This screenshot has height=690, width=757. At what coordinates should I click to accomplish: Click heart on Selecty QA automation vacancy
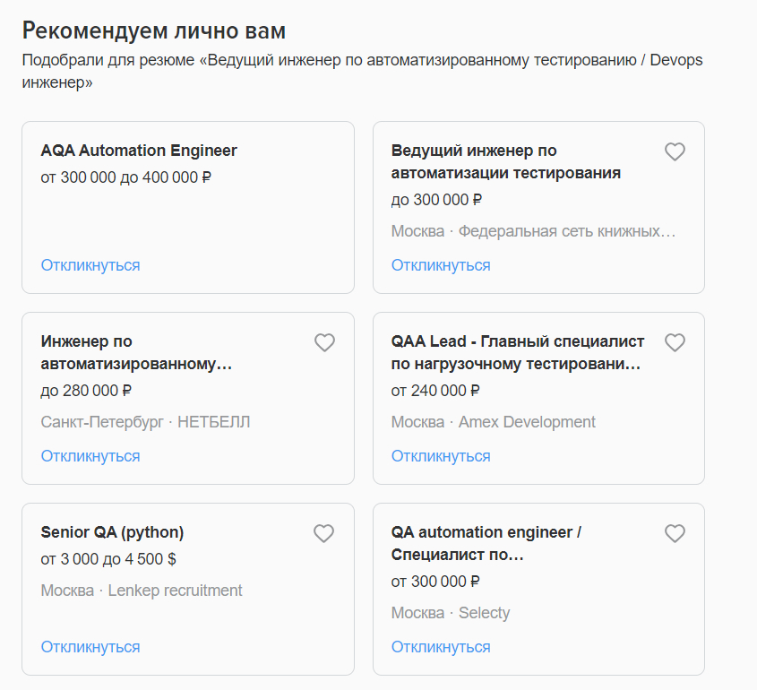675,533
